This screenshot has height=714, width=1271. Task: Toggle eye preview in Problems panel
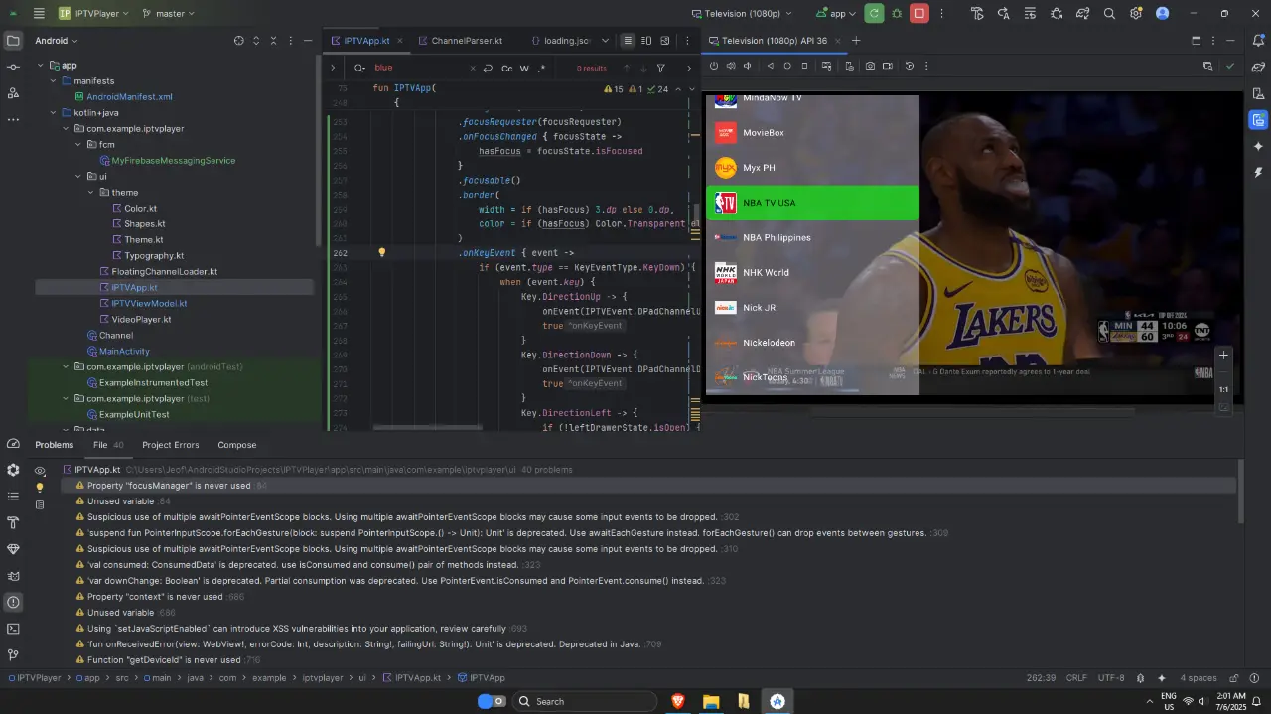pyautogui.click(x=40, y=471)
